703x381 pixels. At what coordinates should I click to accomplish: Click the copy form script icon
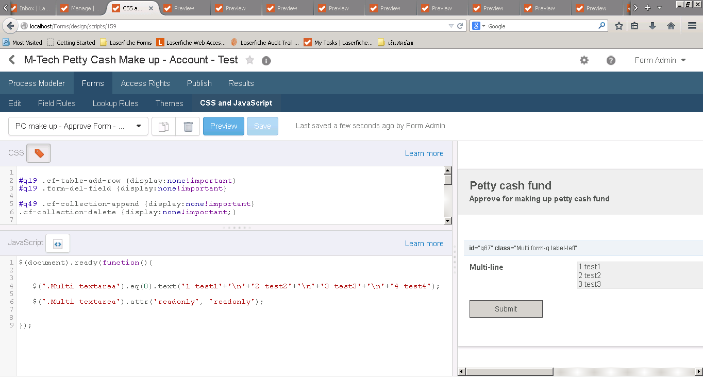click(x=163, y=126)
